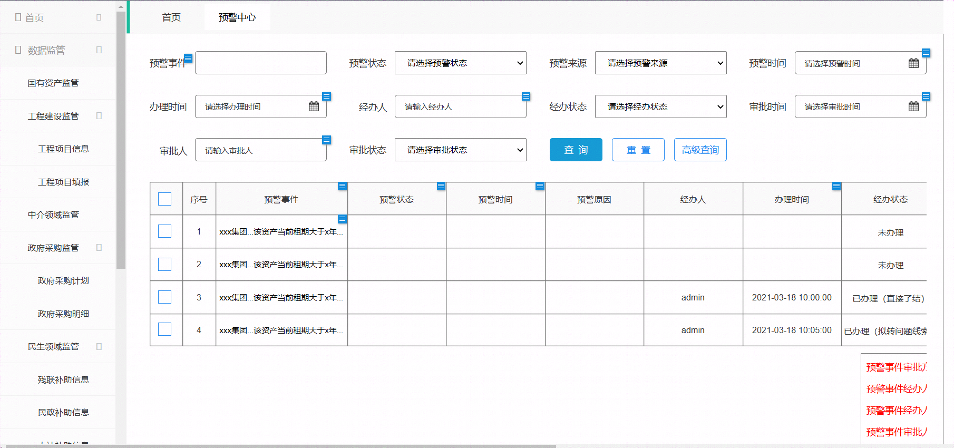This screenshot has height=448, width=954.
Task: Open 残联补助信息 in the sidebar
Action: [x=63, y=379]
